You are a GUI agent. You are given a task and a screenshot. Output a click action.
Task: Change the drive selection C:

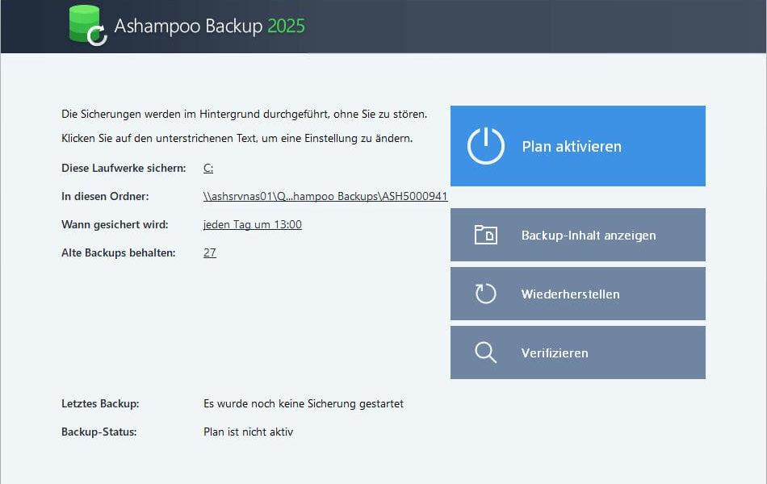click(208, 168)
